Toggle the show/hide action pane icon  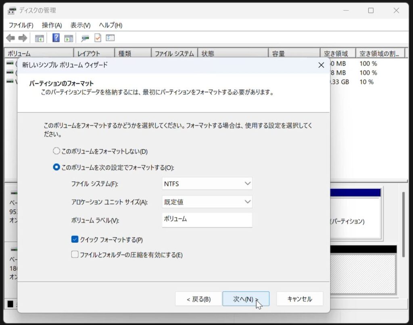tap(69, 38)
